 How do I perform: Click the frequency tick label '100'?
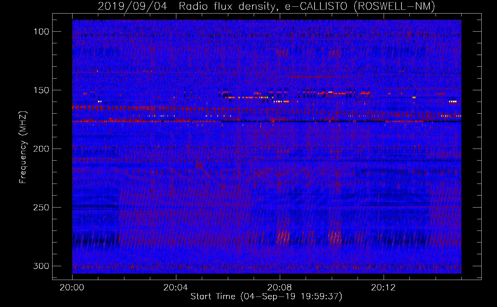click(41, 32)
